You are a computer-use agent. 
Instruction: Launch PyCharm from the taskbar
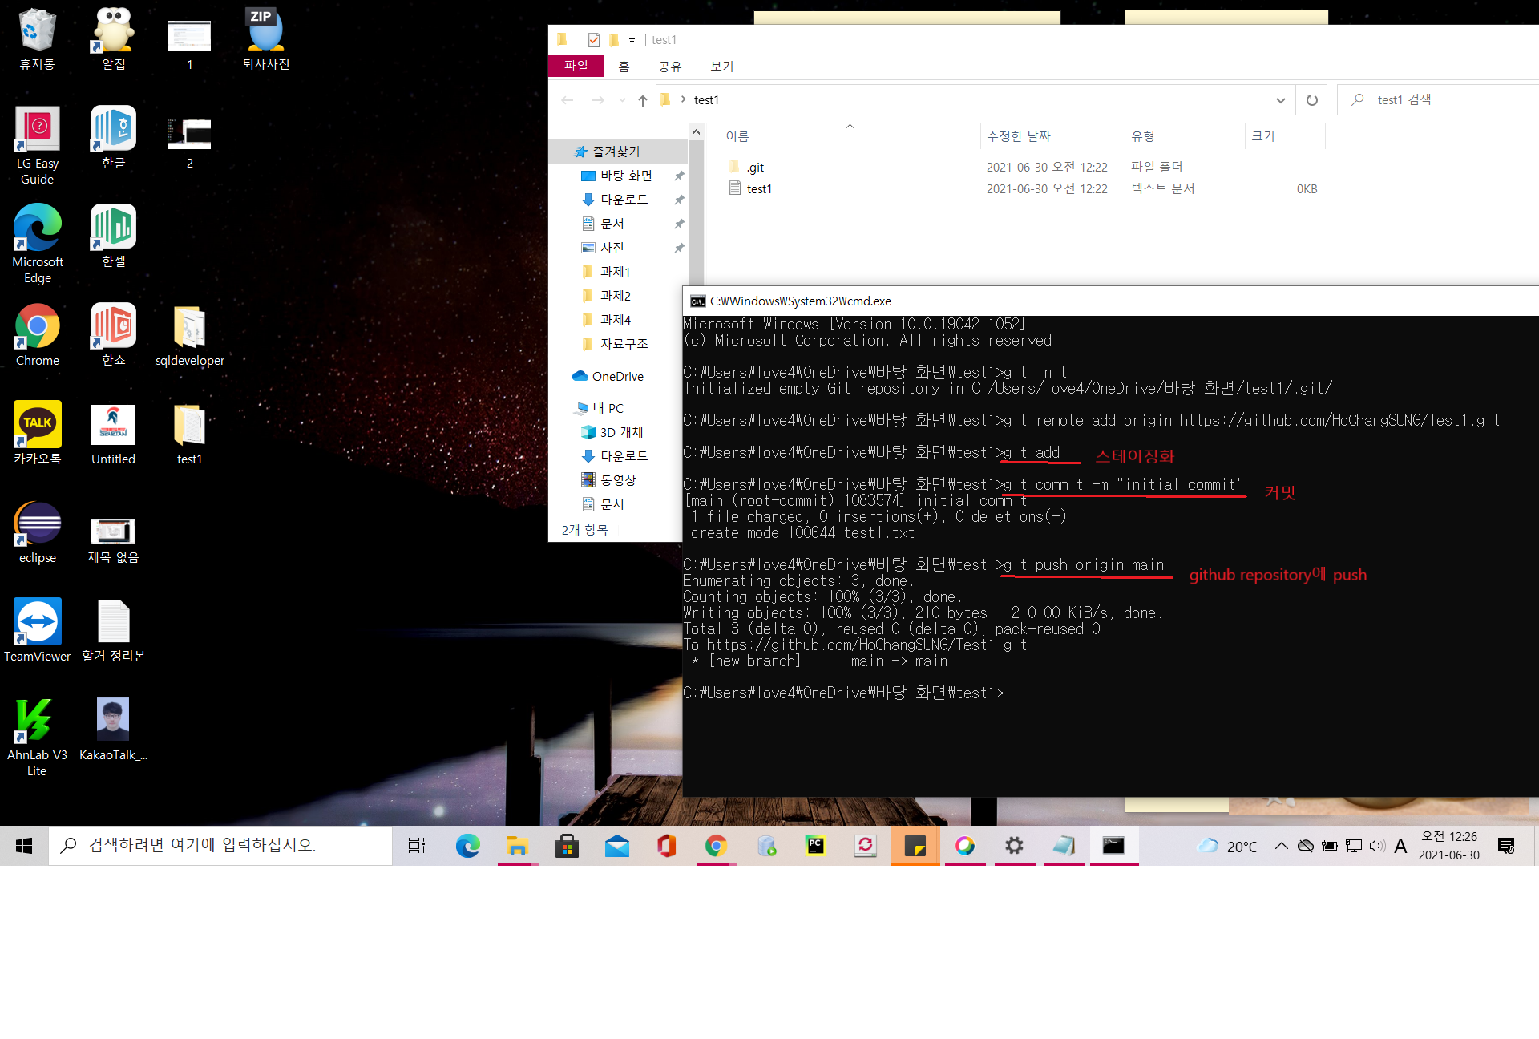[x=816, y=846]
